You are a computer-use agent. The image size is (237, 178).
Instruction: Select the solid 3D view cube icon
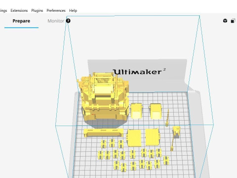[x=225, y=21]
